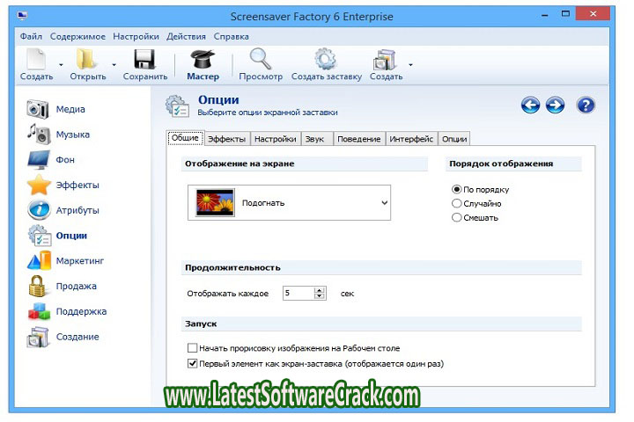Click the Создание label in sidebar
The image size is (634, 422).
[x=77, y=337]
